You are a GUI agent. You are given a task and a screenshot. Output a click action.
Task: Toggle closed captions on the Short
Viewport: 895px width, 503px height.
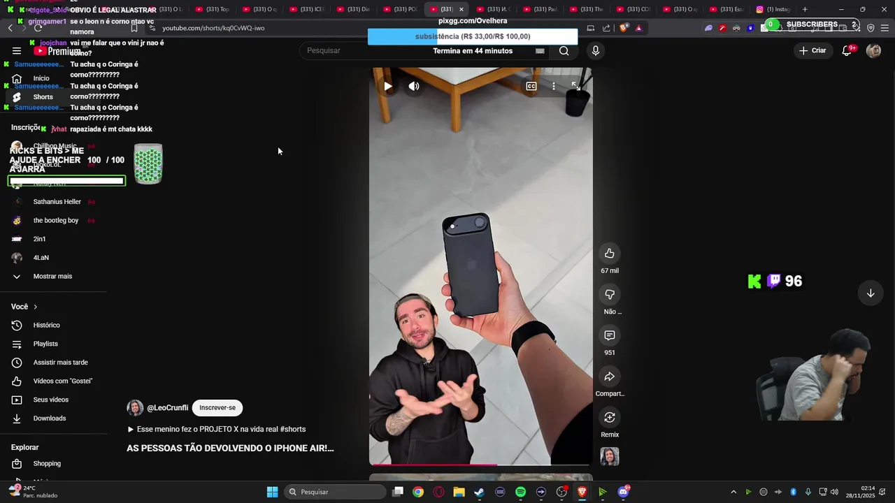click(531, 87)
